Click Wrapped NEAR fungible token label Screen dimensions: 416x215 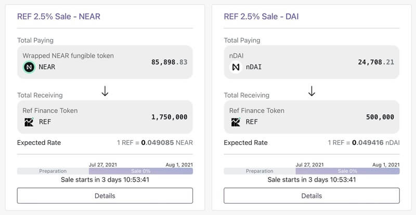[68, 56]
